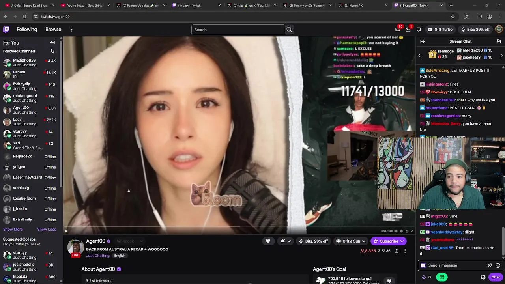Show next gift leaderboard entry
505x284 pixels.
coord(501,56)
